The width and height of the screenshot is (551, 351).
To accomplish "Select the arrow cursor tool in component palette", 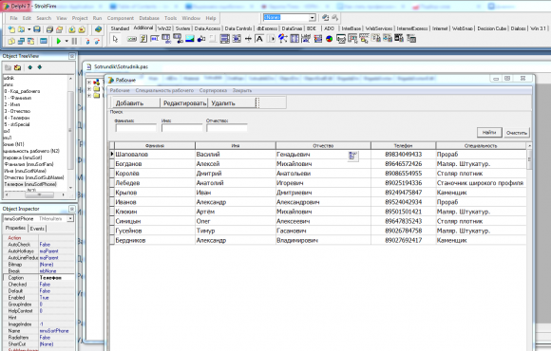I will [x=115, y=39].
